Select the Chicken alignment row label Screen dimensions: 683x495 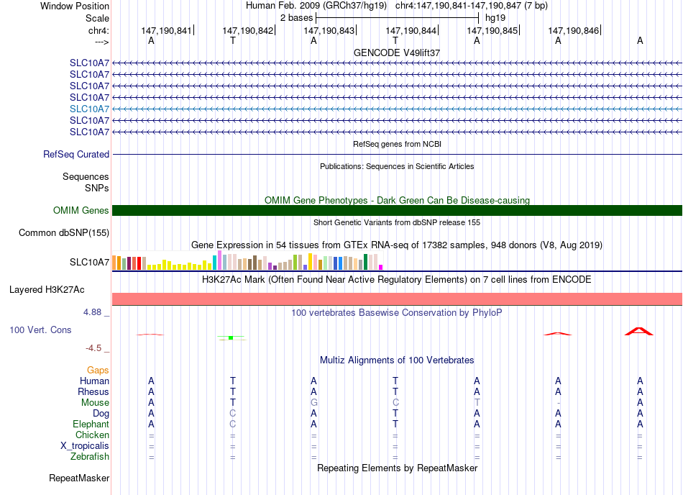(x=92, y=435)
